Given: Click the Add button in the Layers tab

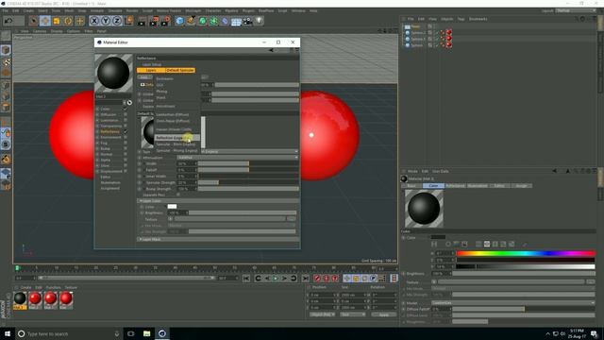Looking at the screenshot, I should pos(144,77).
